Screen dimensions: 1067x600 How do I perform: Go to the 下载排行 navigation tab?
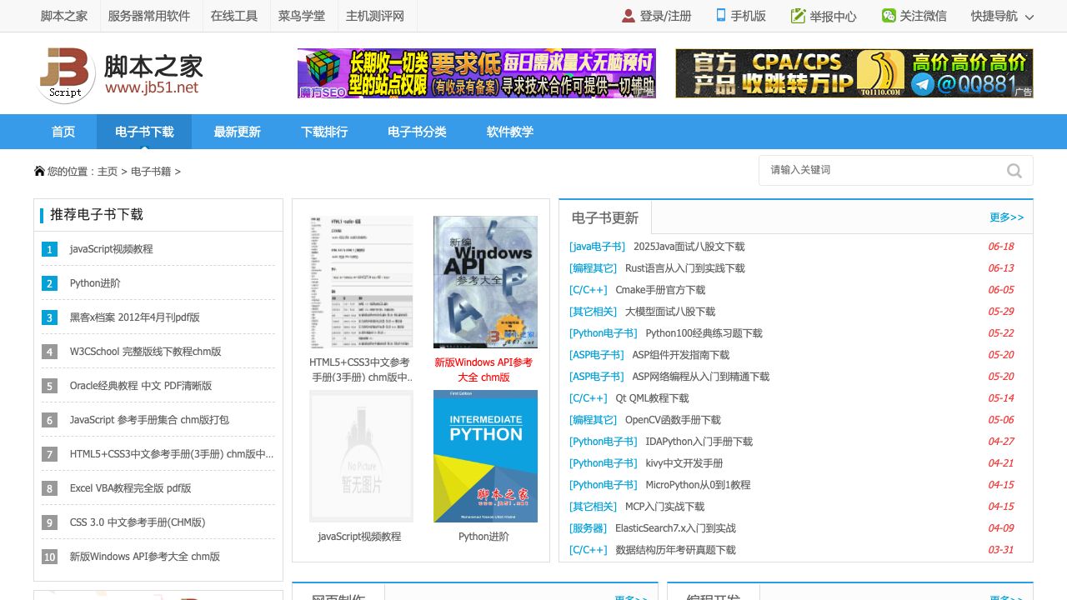click(x=324, y=132)
